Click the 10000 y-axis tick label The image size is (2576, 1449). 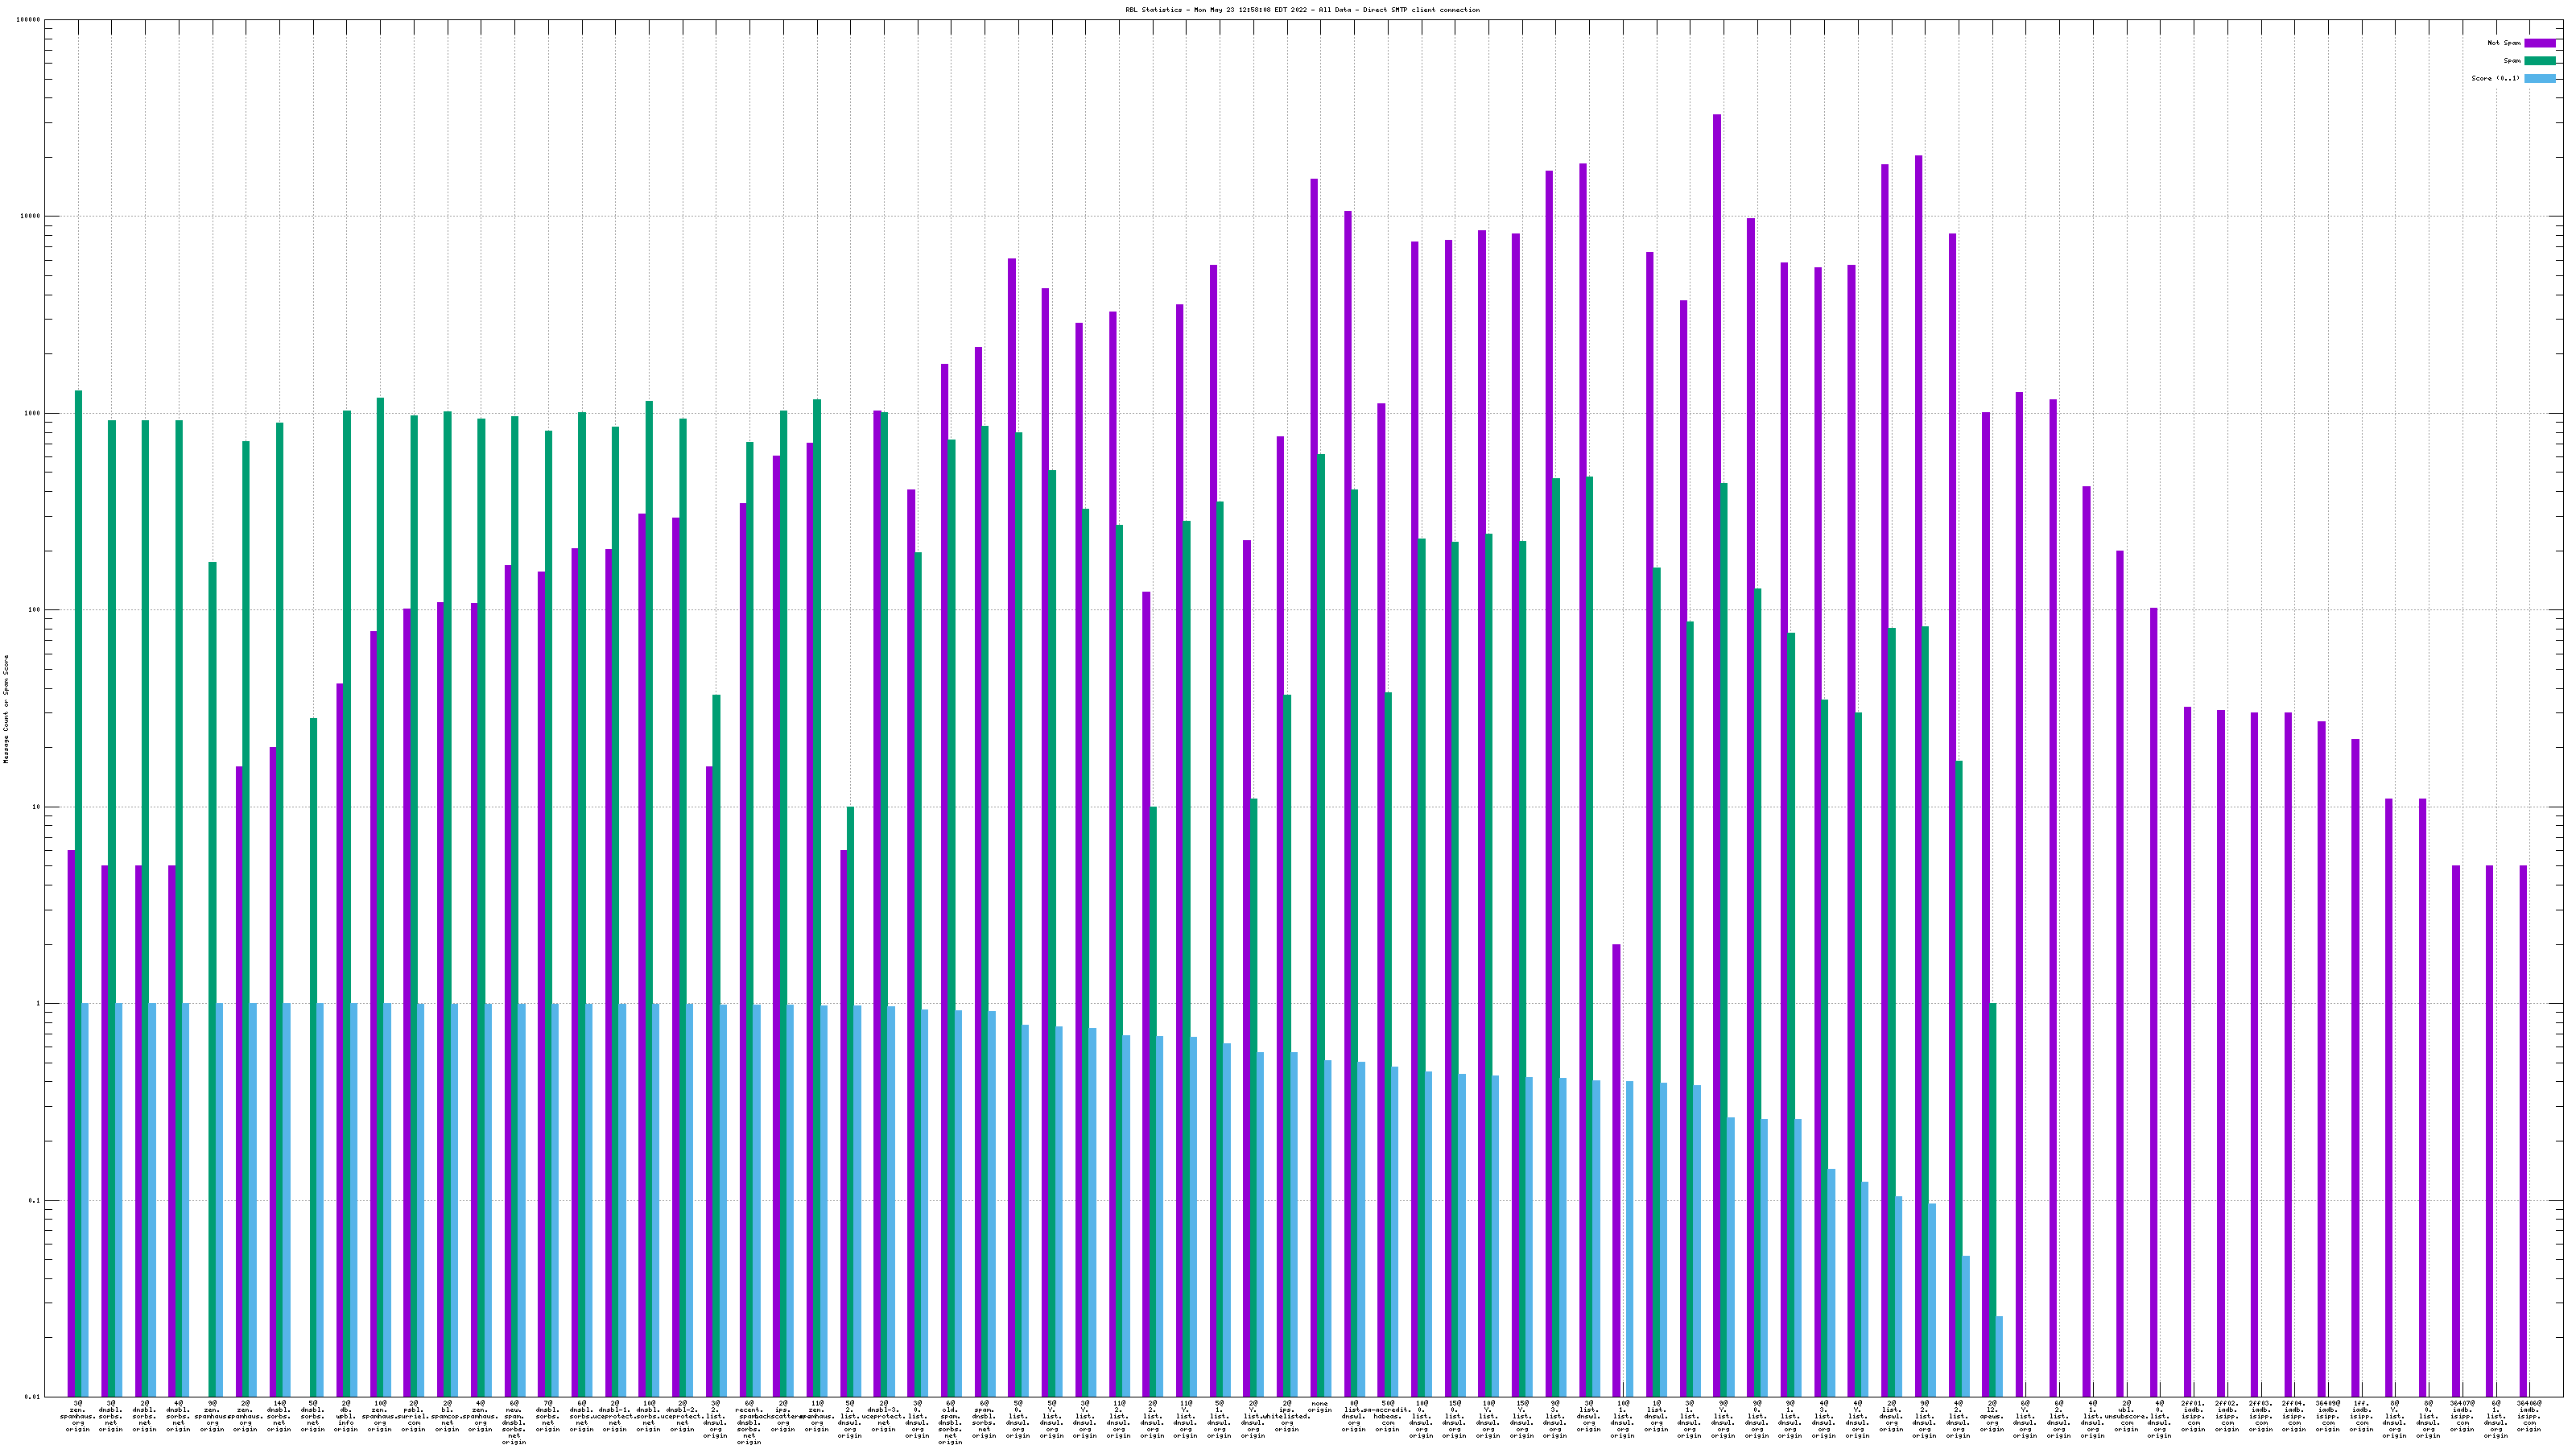coord(30,217)
